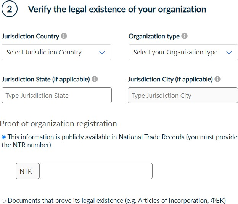Screen dimensions: 238x204
Task: Click the Organization type chevron arrow
Action: [229, 53]
